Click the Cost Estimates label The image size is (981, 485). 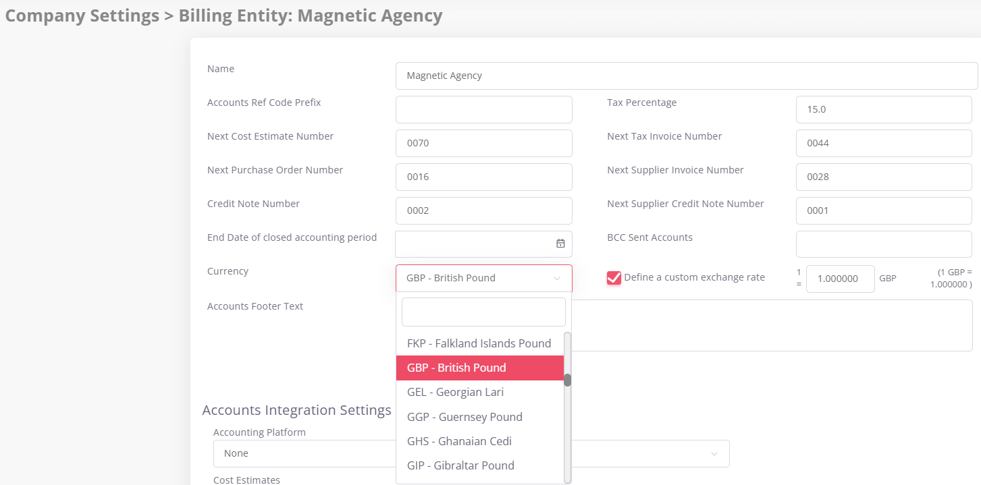[x=246, y=480]
